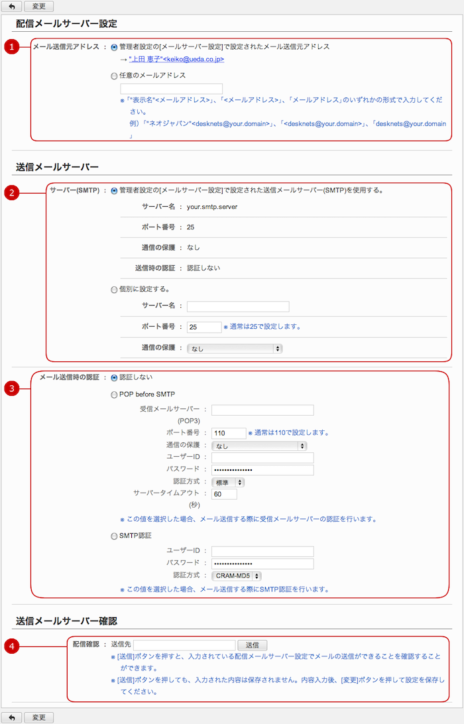This screenshot has width=464, height=724.
Task: Focus the POP before SMTP ユーザーID field
Action: 262,458
